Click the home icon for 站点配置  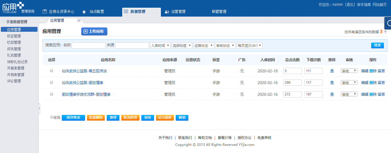(x=84, y=12)
